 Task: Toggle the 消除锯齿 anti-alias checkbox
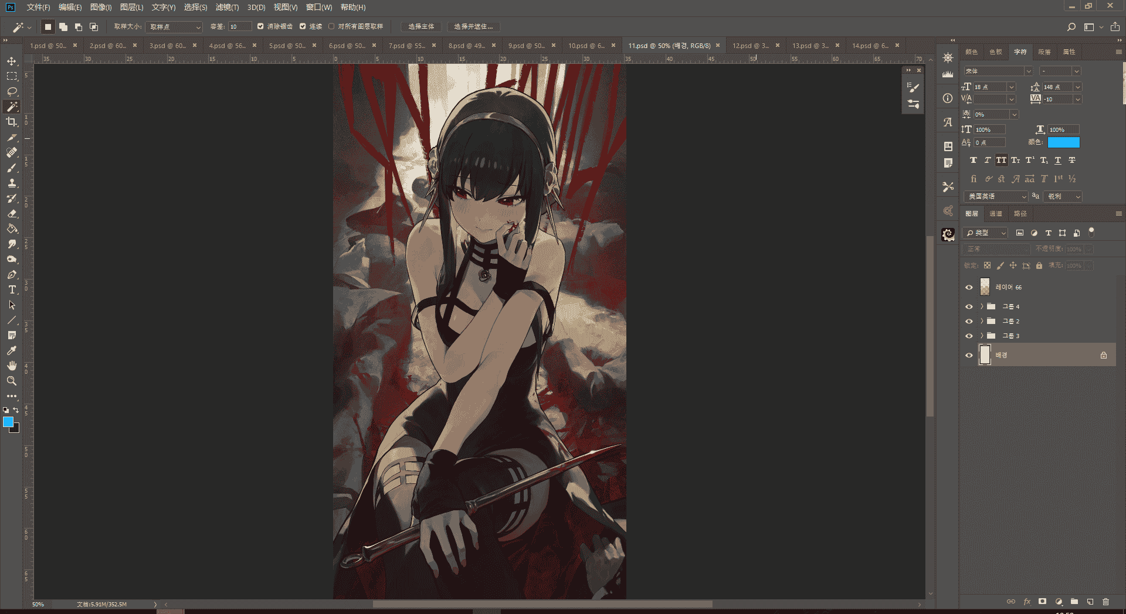[x=260, y=26]
